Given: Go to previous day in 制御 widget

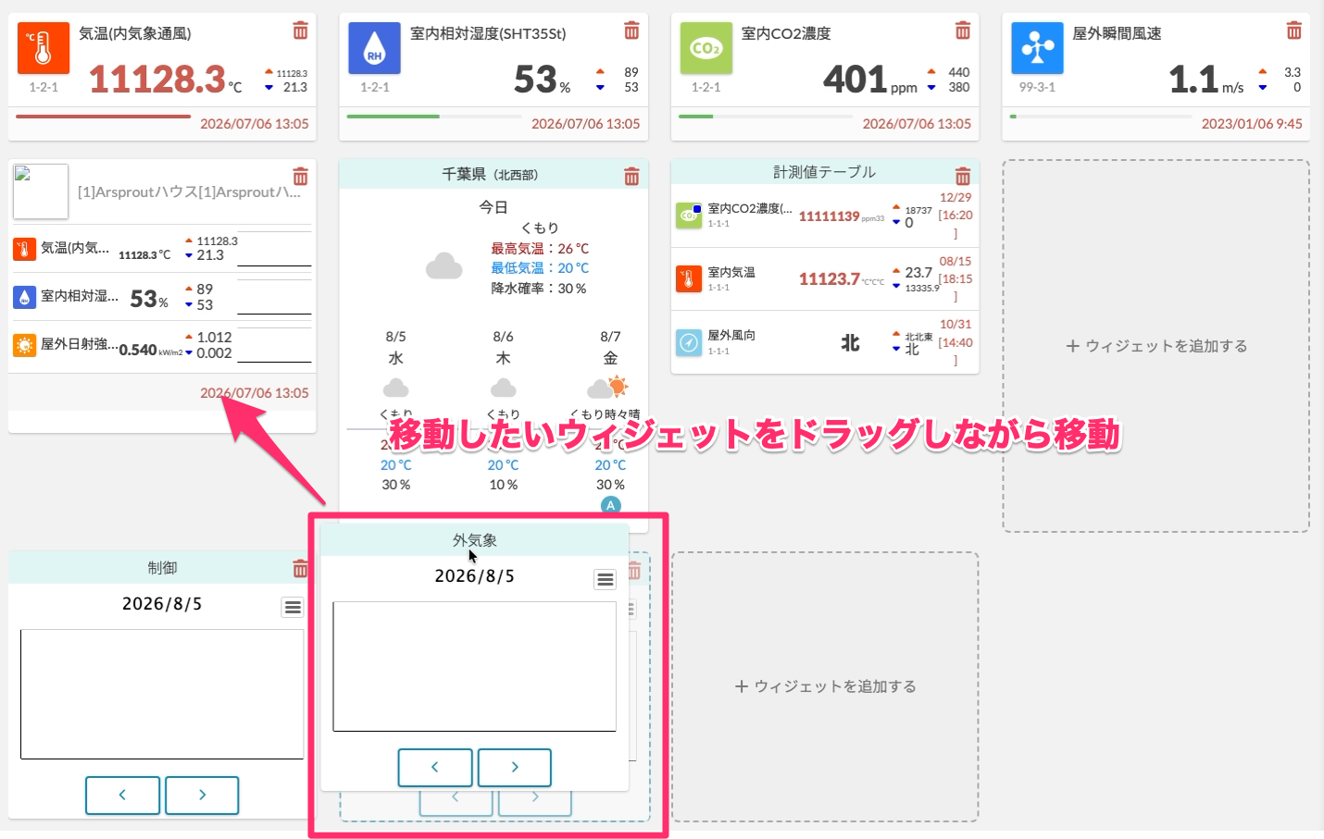Looking at the screenshot, I should click(x=122, y=796).
